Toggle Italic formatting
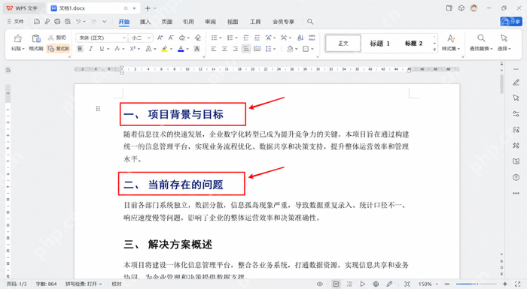527x289 pixels. pos(91,49)
